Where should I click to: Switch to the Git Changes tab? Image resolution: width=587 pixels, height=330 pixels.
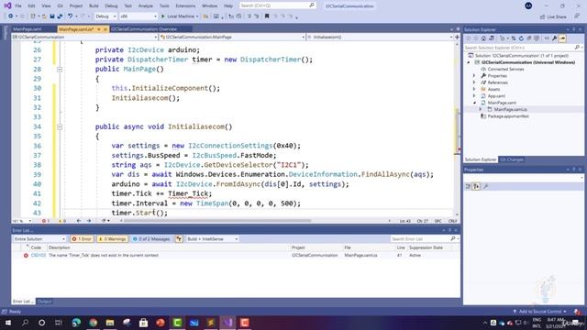click(x=512, y=159)
